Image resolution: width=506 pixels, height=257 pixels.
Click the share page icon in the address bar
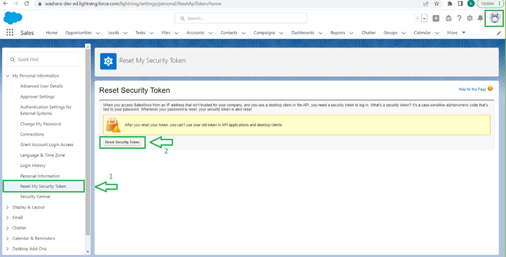pyautogui.click(x=426, y=4)
